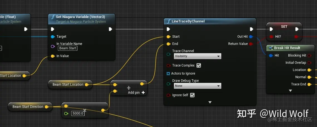Click the float input pin beside 5000.0
Screen dimensions: 317x127
66,113
